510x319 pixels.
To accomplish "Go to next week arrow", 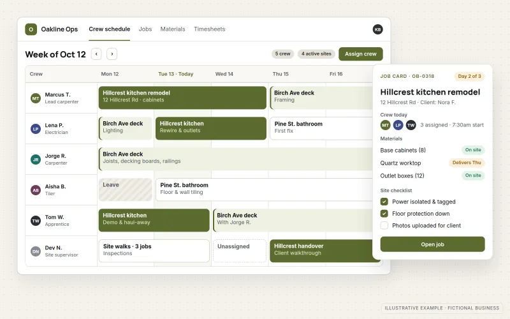I will [x=112, y=54].
